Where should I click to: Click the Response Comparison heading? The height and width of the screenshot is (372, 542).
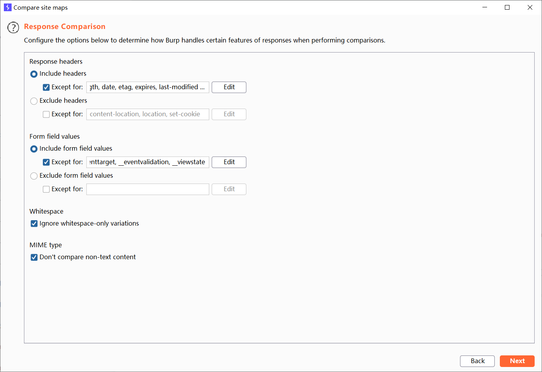65,27
